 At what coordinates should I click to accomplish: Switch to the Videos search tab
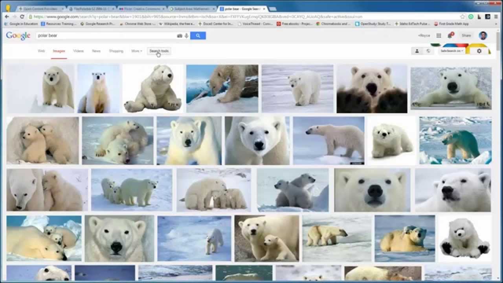click(x=78, y=51)
